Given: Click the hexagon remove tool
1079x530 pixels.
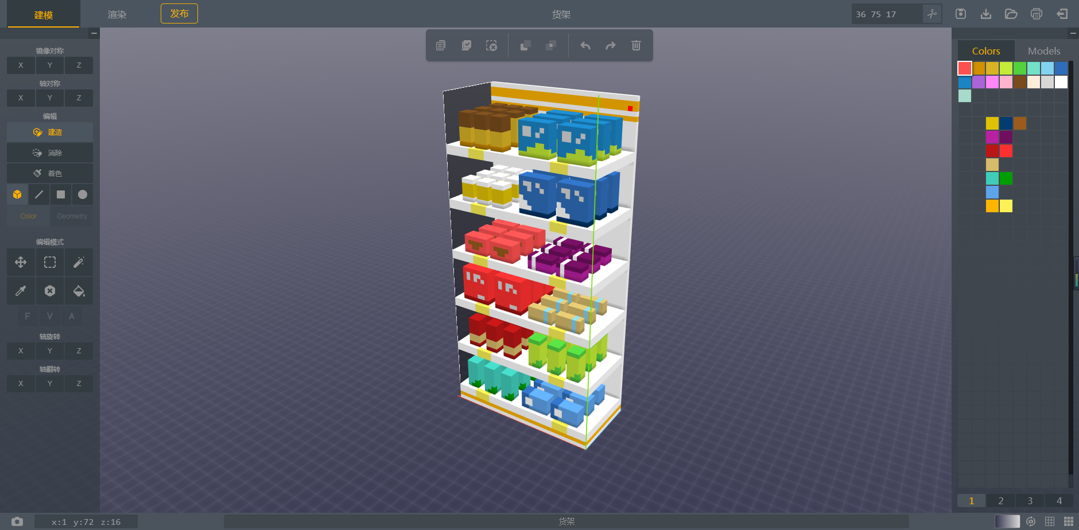Looking at the screenshot, I should (x=50, y=291).
